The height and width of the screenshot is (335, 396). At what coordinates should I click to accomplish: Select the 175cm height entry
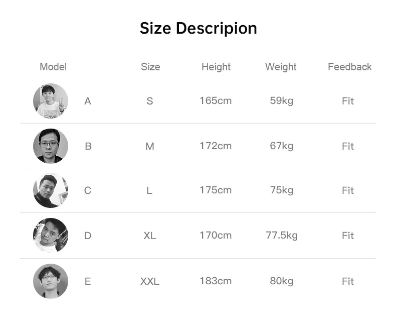[216, 190]
